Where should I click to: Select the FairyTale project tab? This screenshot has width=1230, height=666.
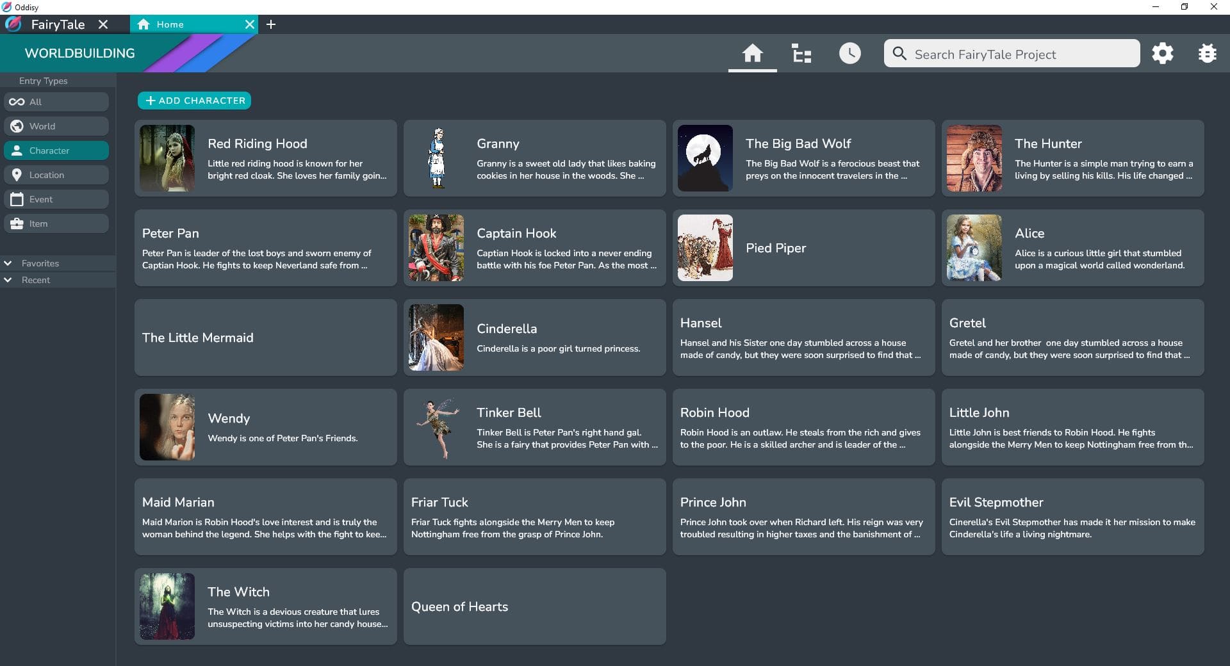[x=59, y=24]
